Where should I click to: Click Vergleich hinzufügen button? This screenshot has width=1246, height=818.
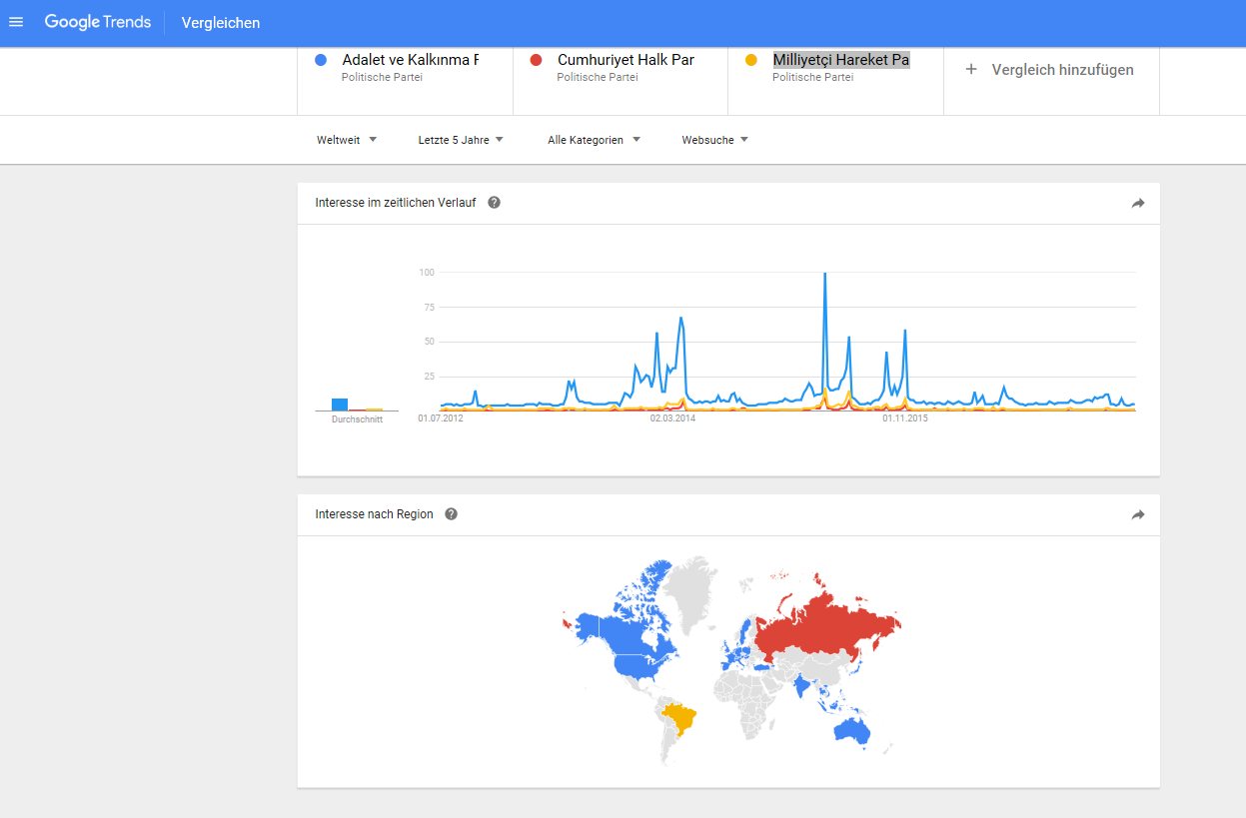[x=1061, y=70]
